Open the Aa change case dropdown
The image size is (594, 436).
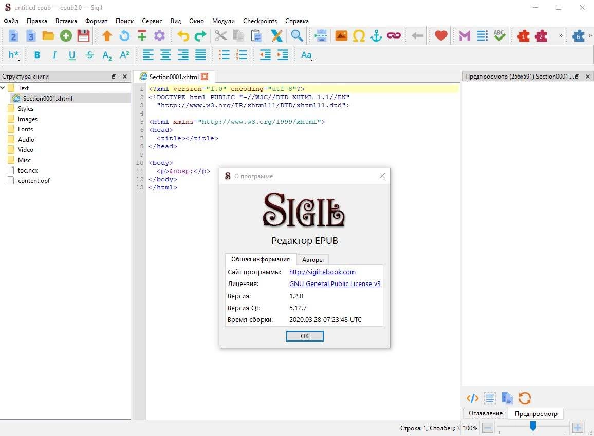coord(306,55)
